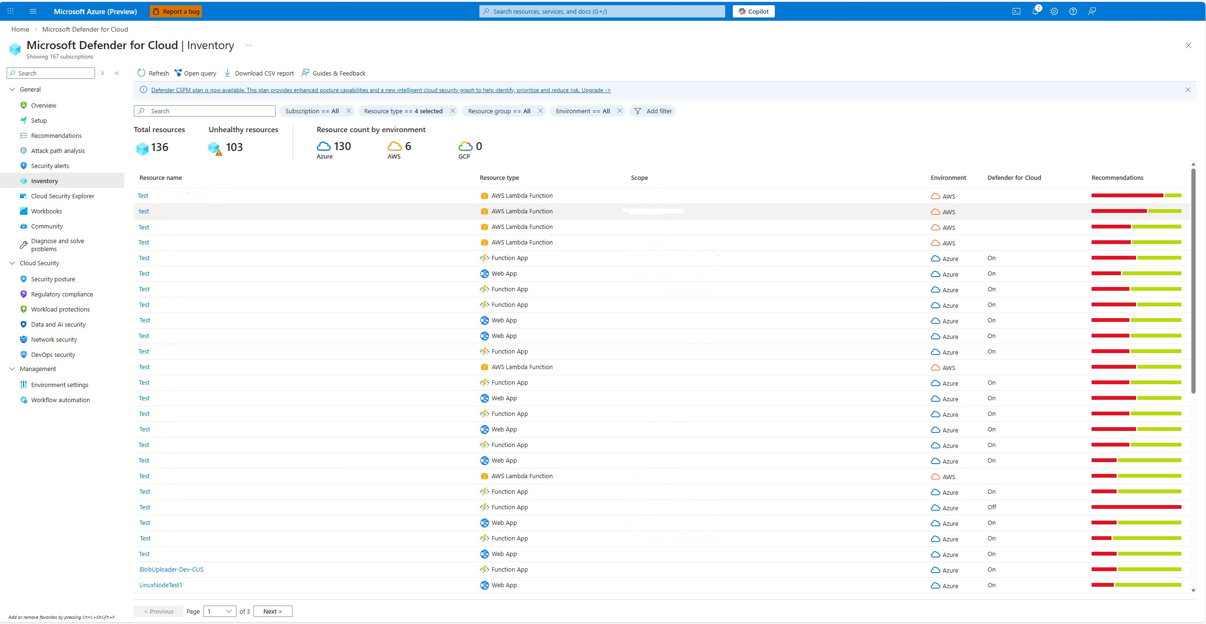Open the portal hamburger menu
Image resolution: width=1206 pixels, height=624 pixels.
(x=33, y=11)
